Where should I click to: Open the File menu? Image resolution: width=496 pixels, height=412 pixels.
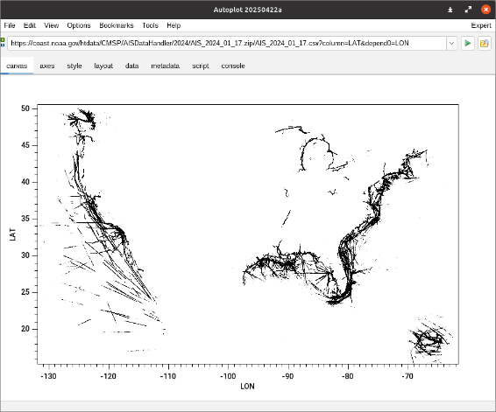click(10, 25)
